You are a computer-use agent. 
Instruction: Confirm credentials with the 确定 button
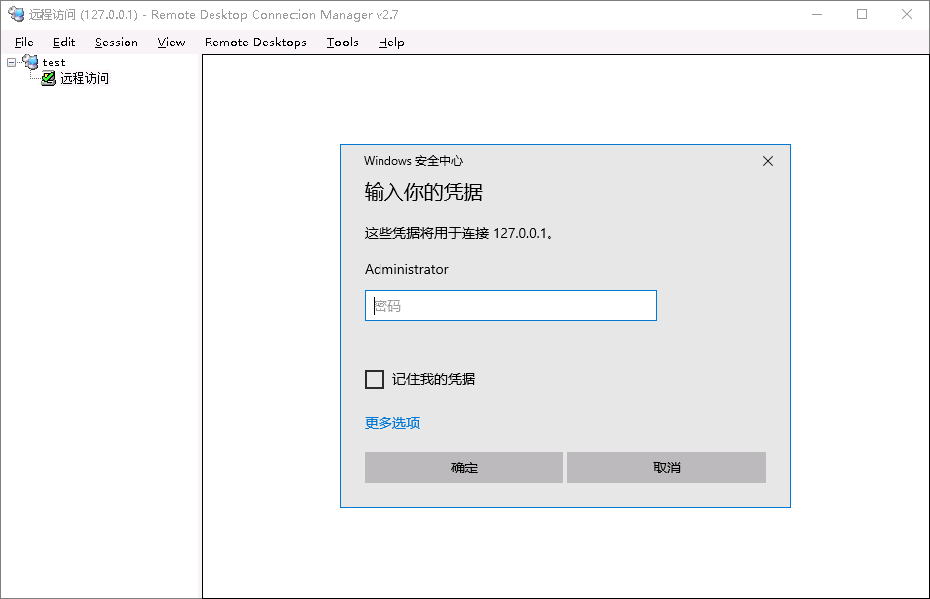(464, 468)
